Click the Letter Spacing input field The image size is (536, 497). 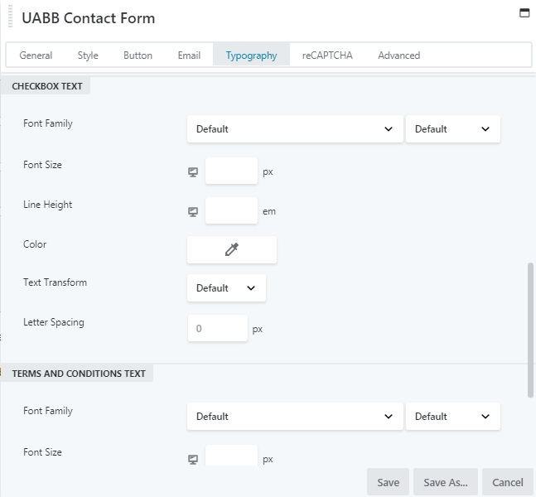(x=218, y=328)
